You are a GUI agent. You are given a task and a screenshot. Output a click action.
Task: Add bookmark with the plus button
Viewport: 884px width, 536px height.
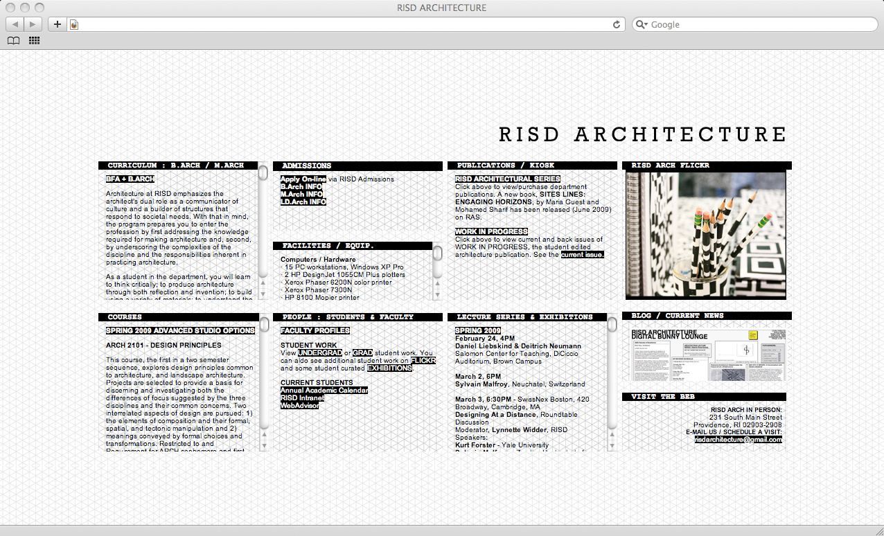click(x=57, y=24)
